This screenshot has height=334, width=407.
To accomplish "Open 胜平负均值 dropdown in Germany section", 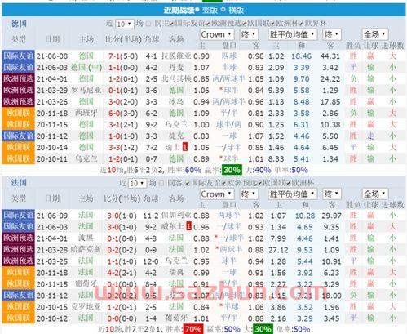I will pos(292,34).
